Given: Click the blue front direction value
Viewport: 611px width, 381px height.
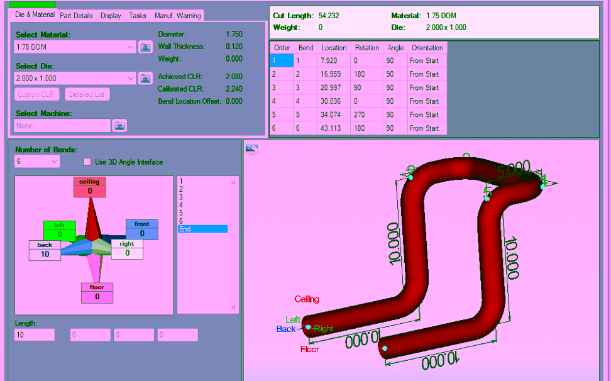Looking at the screenshot, I should pyautogui.click(x=142, y=233).
